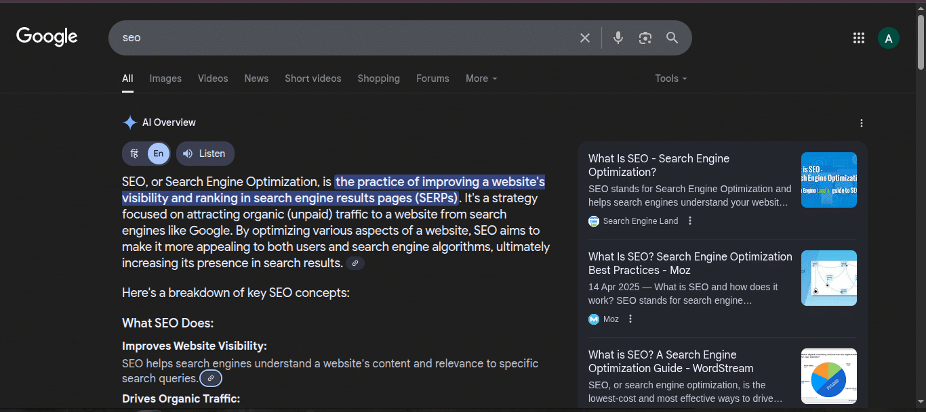Switch AI Overview language to Hindi
This screenshot has height=412, width=926.
(134, 154)
